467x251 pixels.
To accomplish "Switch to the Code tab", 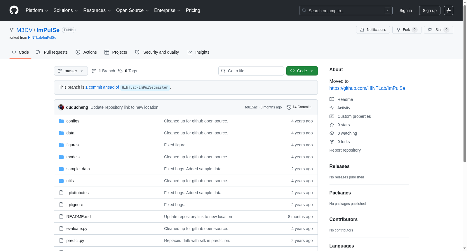I will pyautogui.click(x=20, y=52).
